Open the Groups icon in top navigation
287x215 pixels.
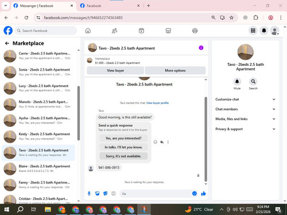195,30
